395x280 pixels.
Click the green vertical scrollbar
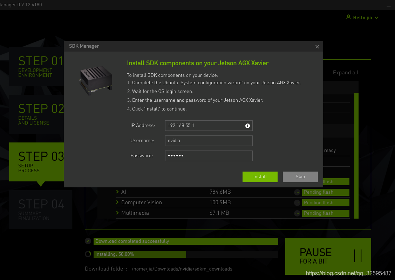pyautogui.click(x=356, y=156)
